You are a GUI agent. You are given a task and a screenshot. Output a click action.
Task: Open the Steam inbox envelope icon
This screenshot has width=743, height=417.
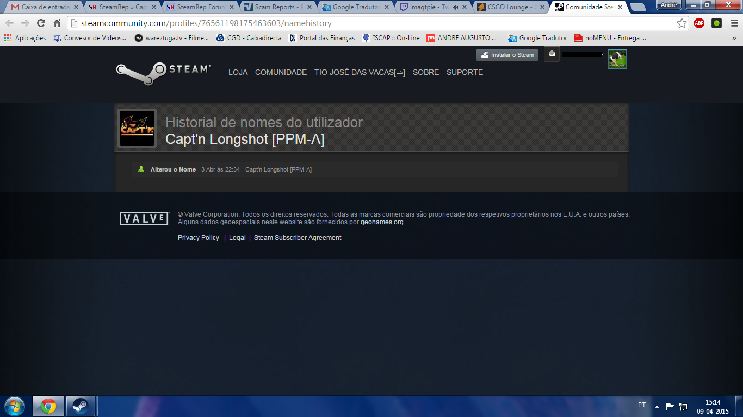click(552, 54)
